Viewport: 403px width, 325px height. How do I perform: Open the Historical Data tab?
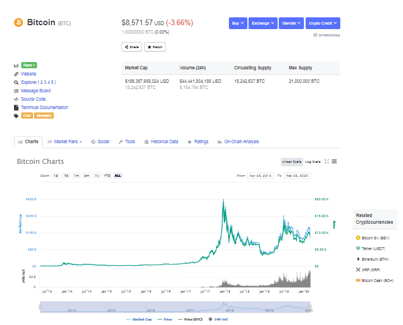[161, 142]
